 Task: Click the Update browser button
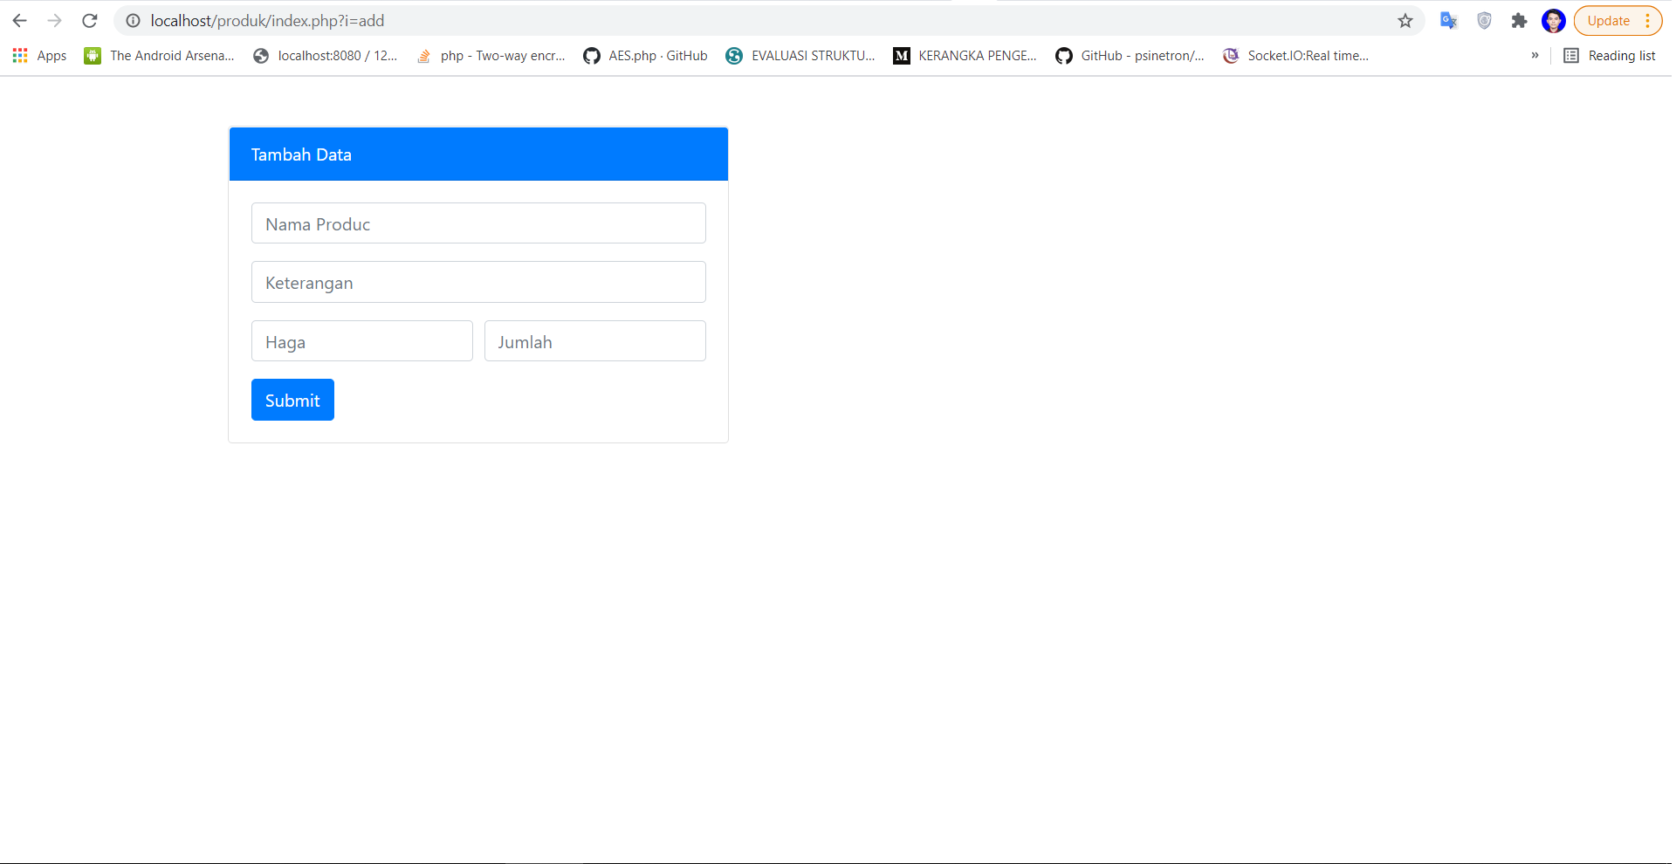click(1608, 20)
